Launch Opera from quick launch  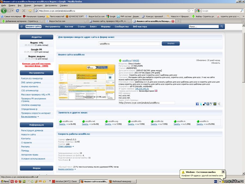click(16, 182)
